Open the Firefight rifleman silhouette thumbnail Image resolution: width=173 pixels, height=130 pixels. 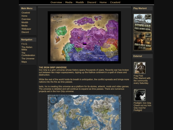click(140, 95)
